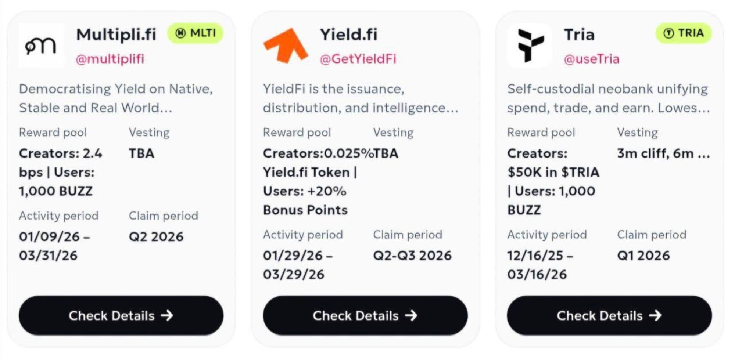Select the Yield.fi card title
Image resolution: width=735 pixels, height=362 pixels.
coord(349,35)
